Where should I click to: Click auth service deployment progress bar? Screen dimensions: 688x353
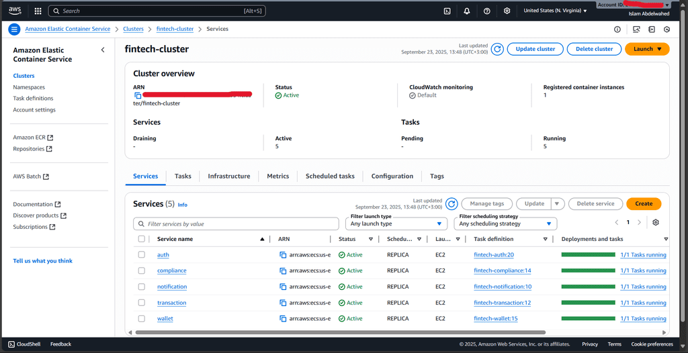point(589,254)
